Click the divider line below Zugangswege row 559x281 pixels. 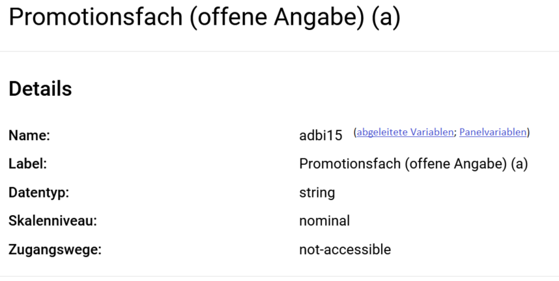[279, 276]
